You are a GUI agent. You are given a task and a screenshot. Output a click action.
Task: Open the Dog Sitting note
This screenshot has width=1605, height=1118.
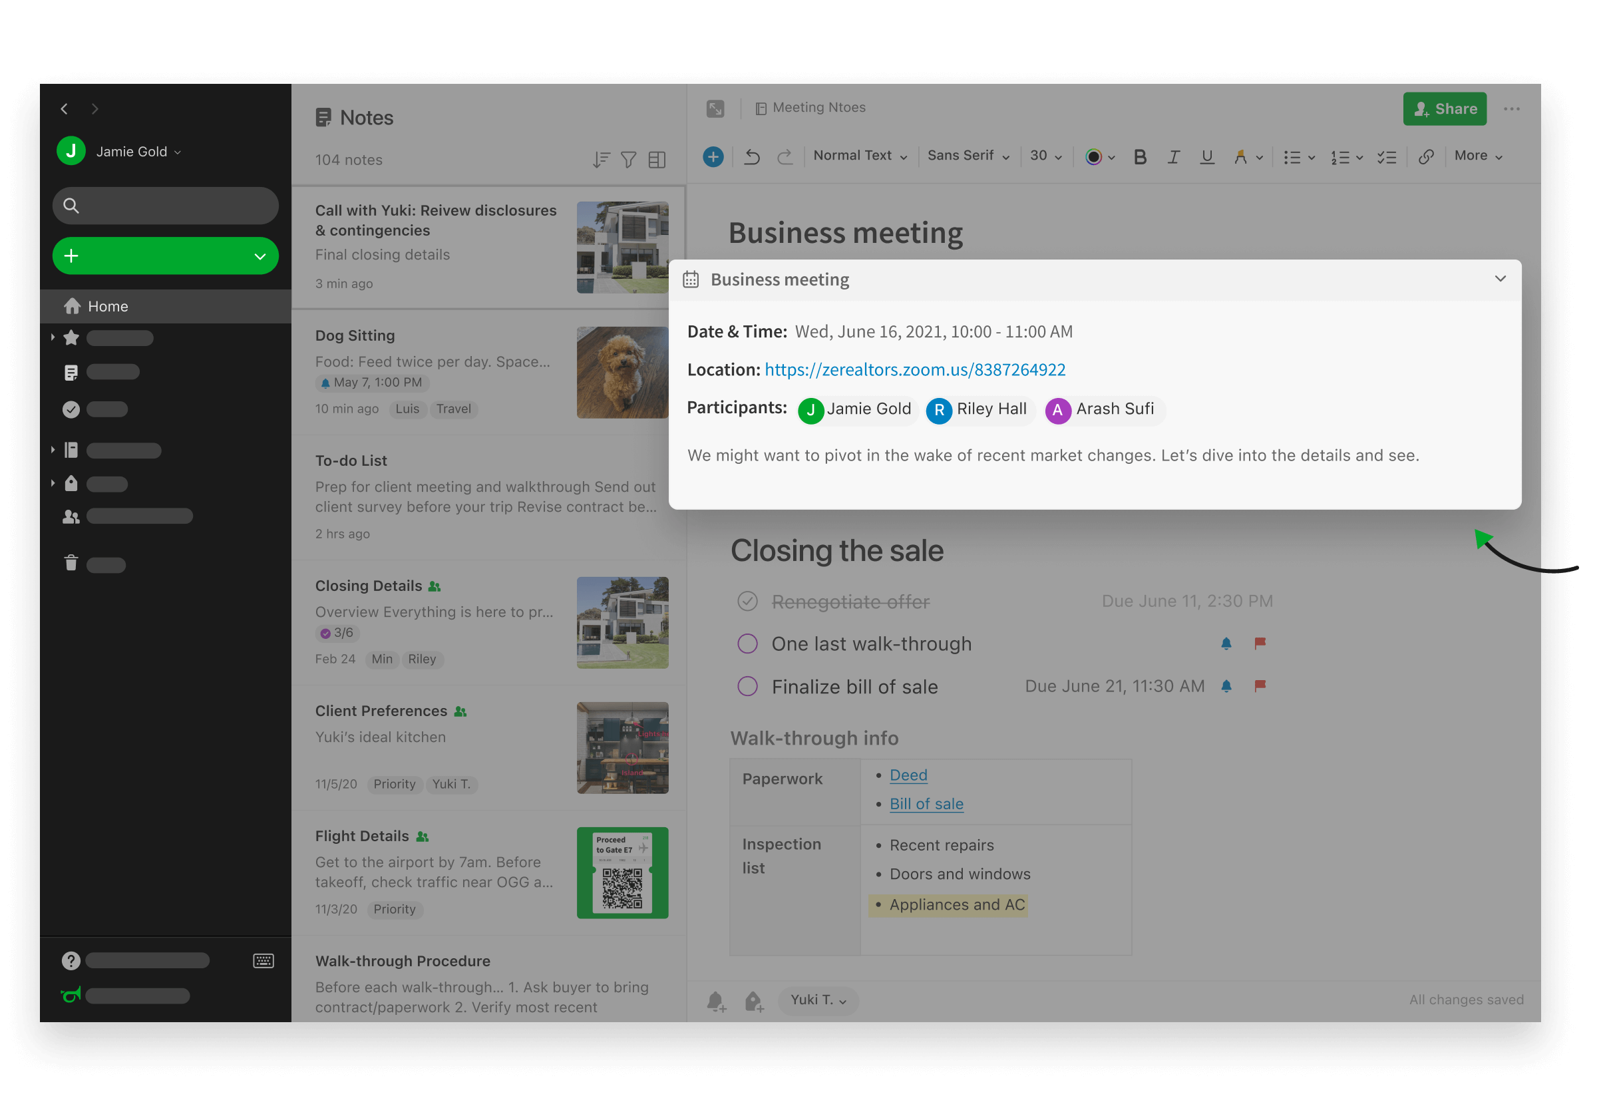pyautogui.click(x=488, y=372)
